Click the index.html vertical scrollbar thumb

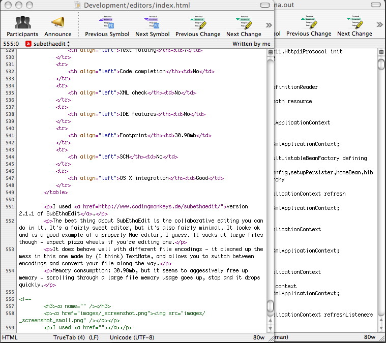(270, 306)
